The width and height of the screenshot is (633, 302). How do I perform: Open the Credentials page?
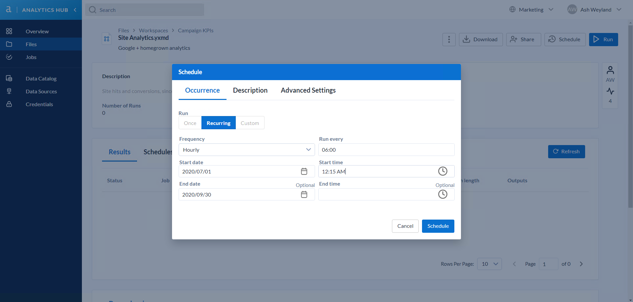click(x=39, y=104)
